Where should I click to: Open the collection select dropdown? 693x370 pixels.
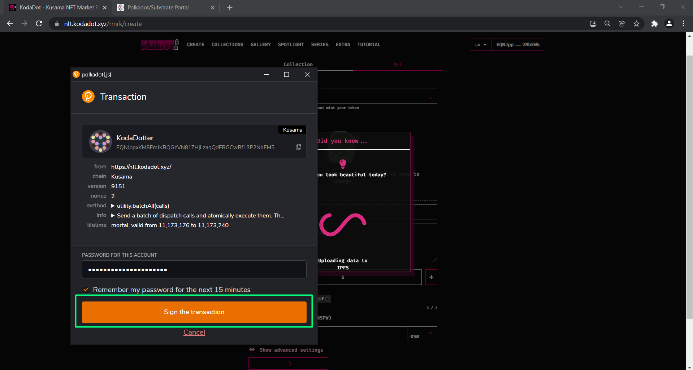click(x=377, y=96)
